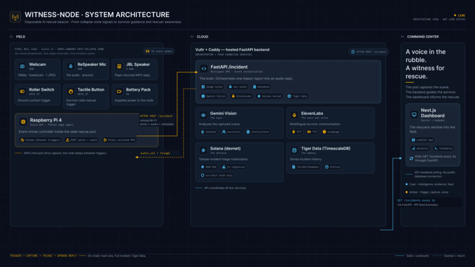Screen dimensions: 475x267
Task: Select the Gemini Vision eye icon
Action: (x=203, y=115)
